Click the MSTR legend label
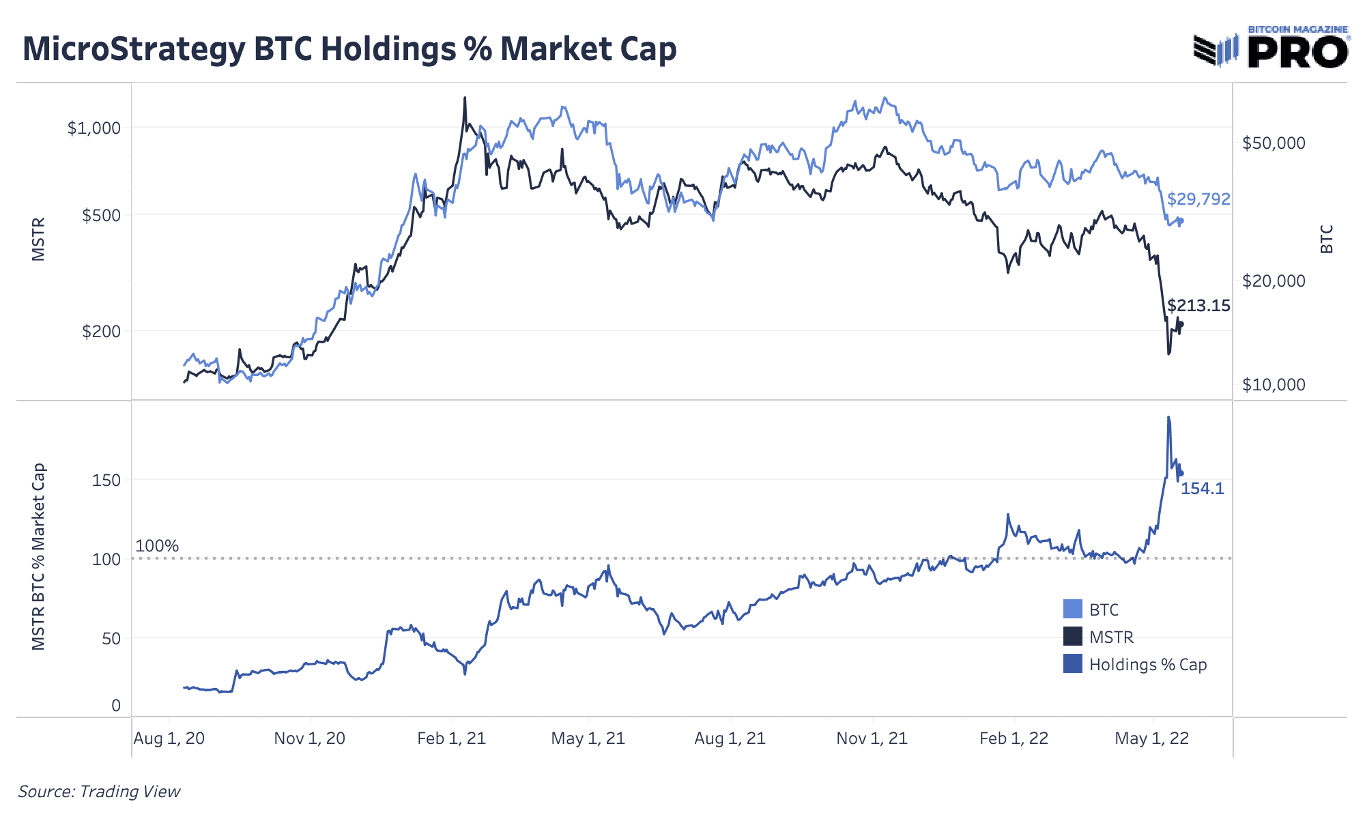Image resolution: width=1365 pixels, height=819 pixels. (1111, 637)
